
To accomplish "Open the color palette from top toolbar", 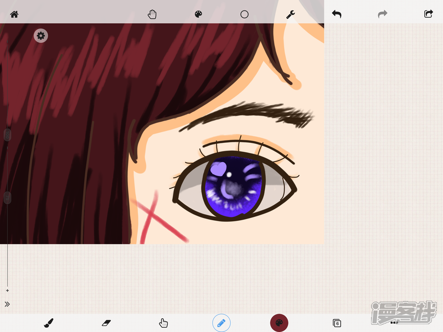I will tap(199, 14).
